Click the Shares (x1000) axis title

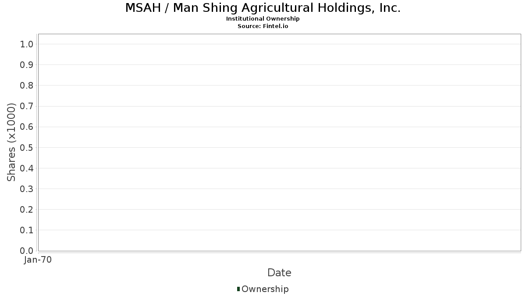pyautogui.click(x=11, y=142)
